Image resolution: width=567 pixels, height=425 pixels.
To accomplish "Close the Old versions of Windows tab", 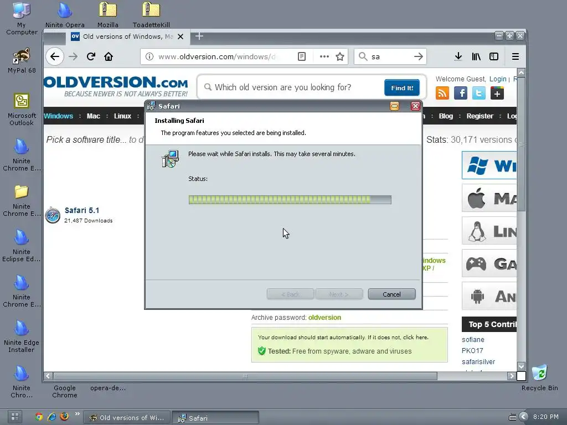I will pos(181,37).
